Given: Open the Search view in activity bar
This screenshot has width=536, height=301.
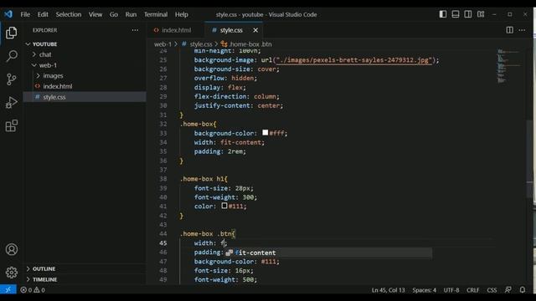Looking at the screenshot, I should [11, 56].
